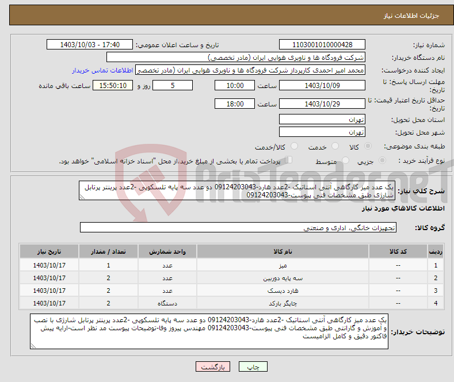
Task: Click the شرح کلی نیاز label
Action: pyautogui.click(x=421, y=191)
